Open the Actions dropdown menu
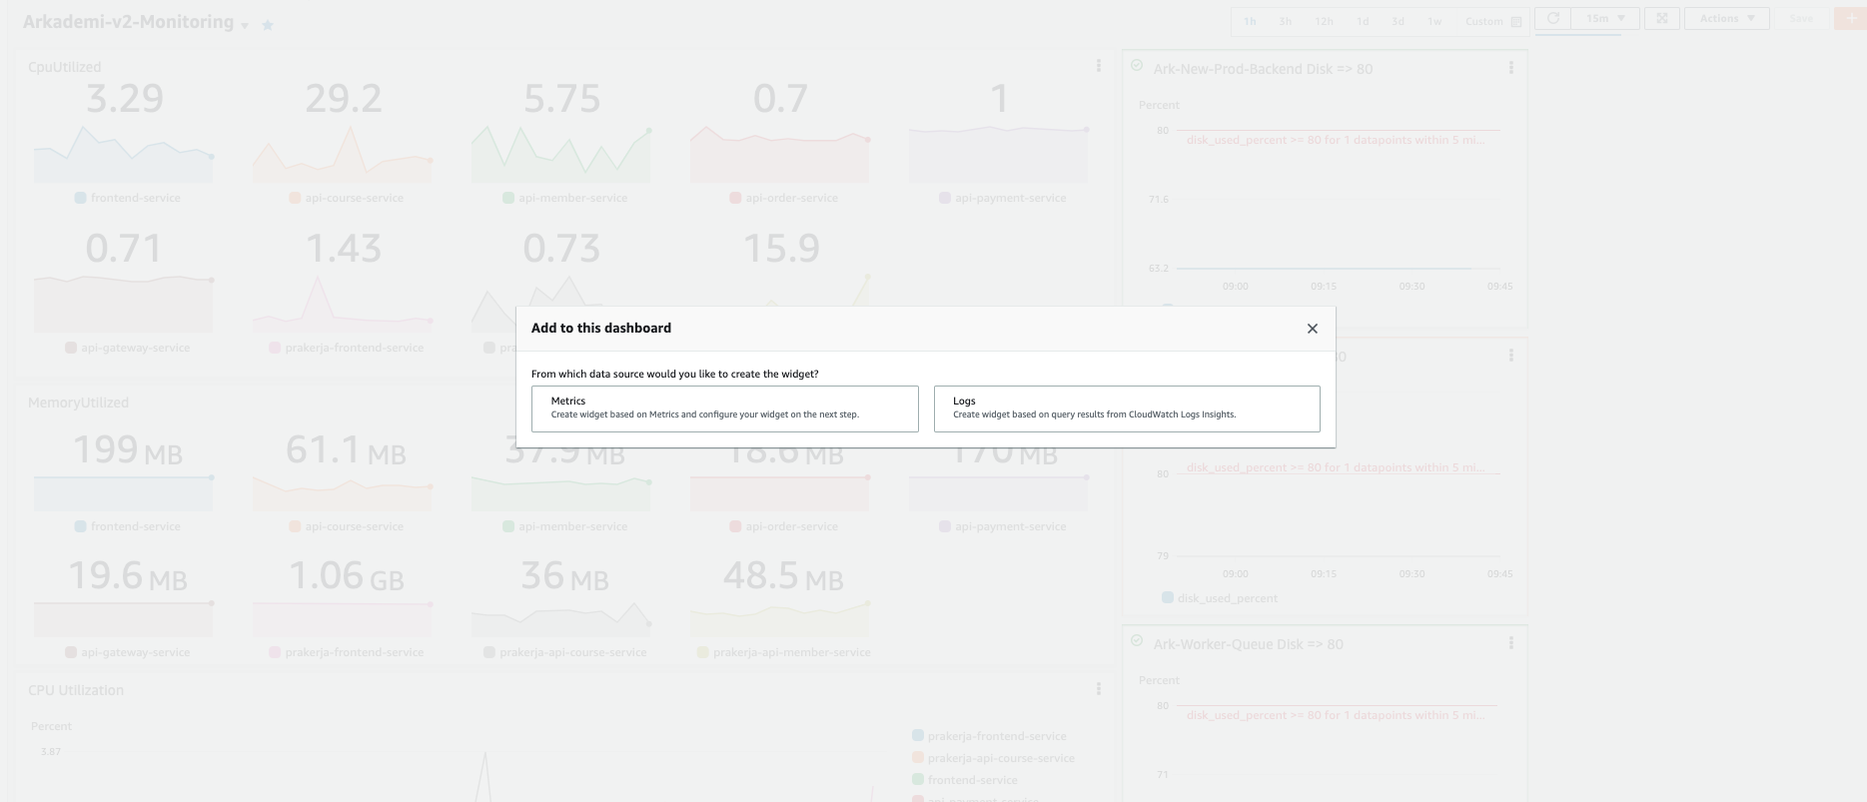 coord(1727,19)
